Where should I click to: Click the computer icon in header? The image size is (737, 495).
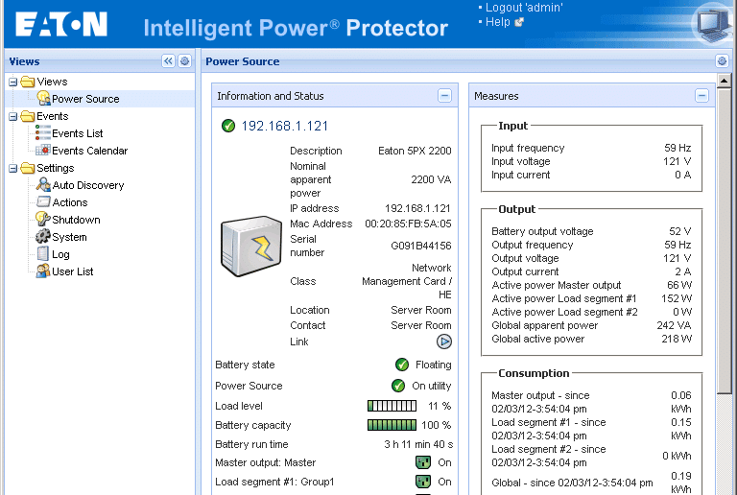click(715, 23)
